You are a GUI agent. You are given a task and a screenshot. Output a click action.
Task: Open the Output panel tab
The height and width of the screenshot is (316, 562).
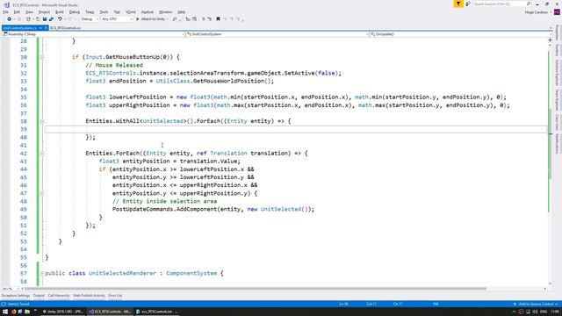39,296
